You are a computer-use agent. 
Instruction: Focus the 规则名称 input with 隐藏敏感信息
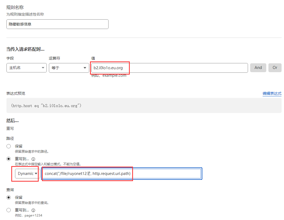57,24
